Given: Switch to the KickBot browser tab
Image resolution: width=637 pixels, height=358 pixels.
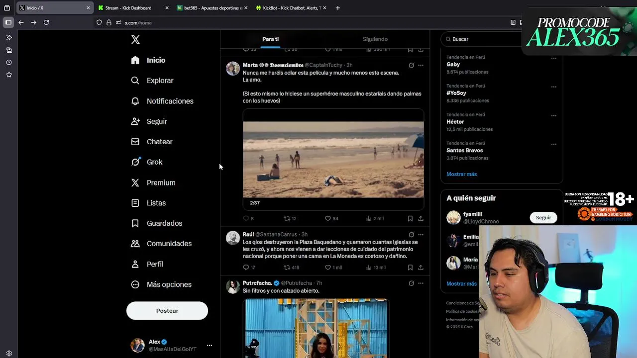Looking at the screenshot, I should tap(292, 8).
